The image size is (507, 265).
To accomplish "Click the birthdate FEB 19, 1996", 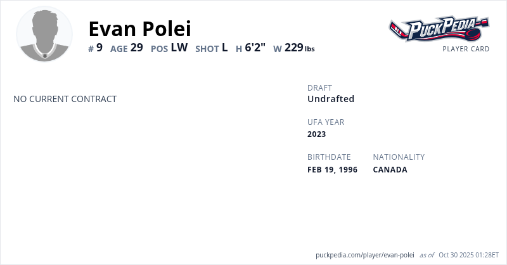I will (x=332, y=170).
